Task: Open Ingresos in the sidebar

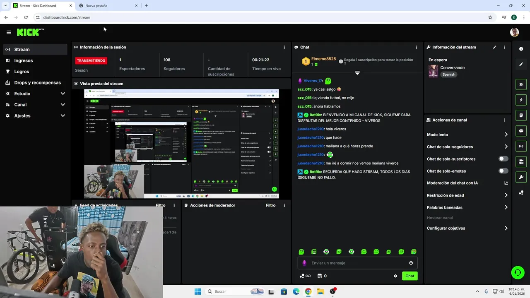Action: (x=35, y=60)
